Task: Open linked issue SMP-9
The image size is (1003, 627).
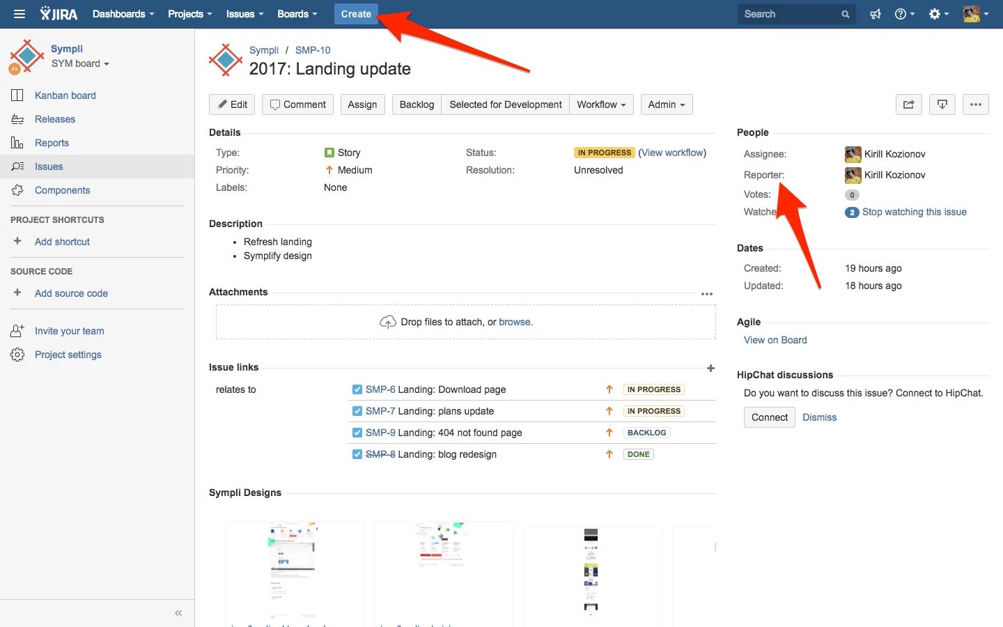Action: (380, 433)
